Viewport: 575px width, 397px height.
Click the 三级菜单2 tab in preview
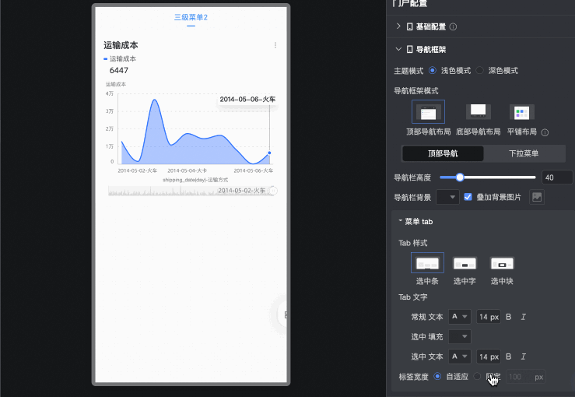click(191, 18)
